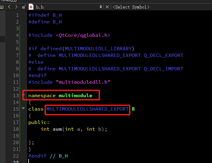Open the Select Symbol dropdown
The height and width of the screenshot is (163, 212).
coord(131,7)
